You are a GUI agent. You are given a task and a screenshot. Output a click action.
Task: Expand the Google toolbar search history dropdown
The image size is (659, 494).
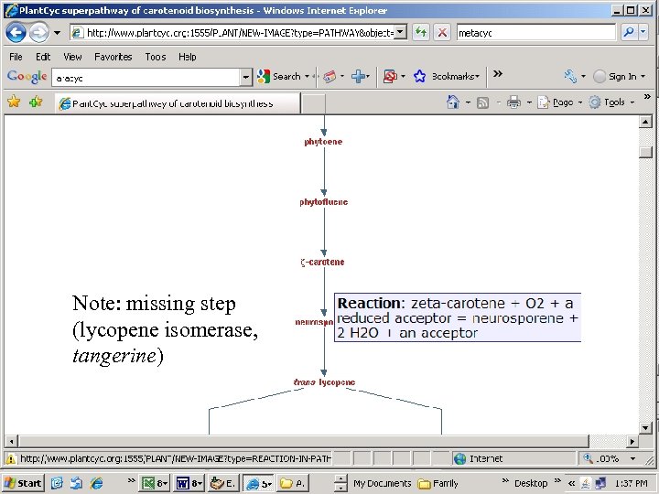[246, 78]
